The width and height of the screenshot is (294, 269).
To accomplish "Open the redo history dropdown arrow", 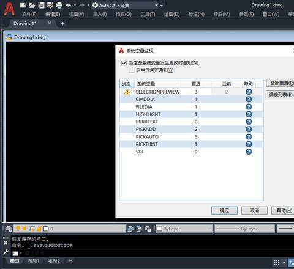I will point(88,5).
